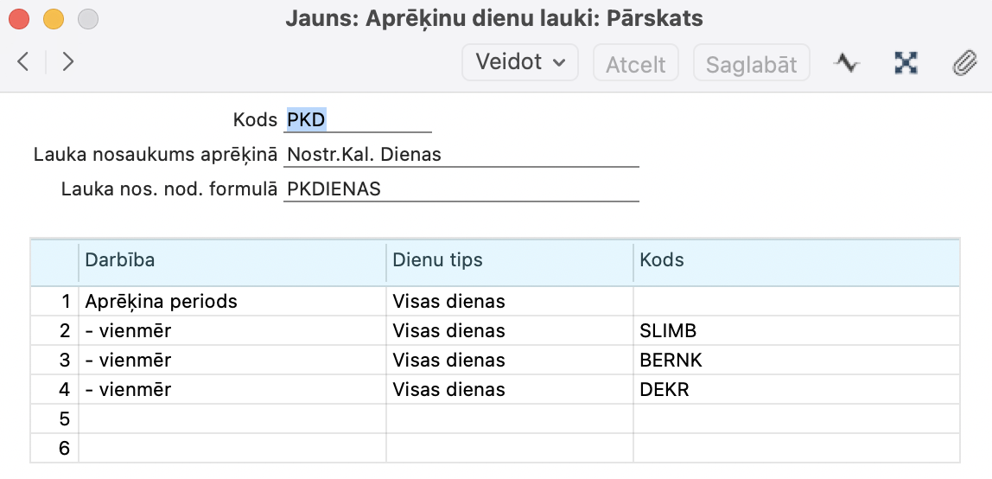Go to previous record arrow

(x=23, y=62)
